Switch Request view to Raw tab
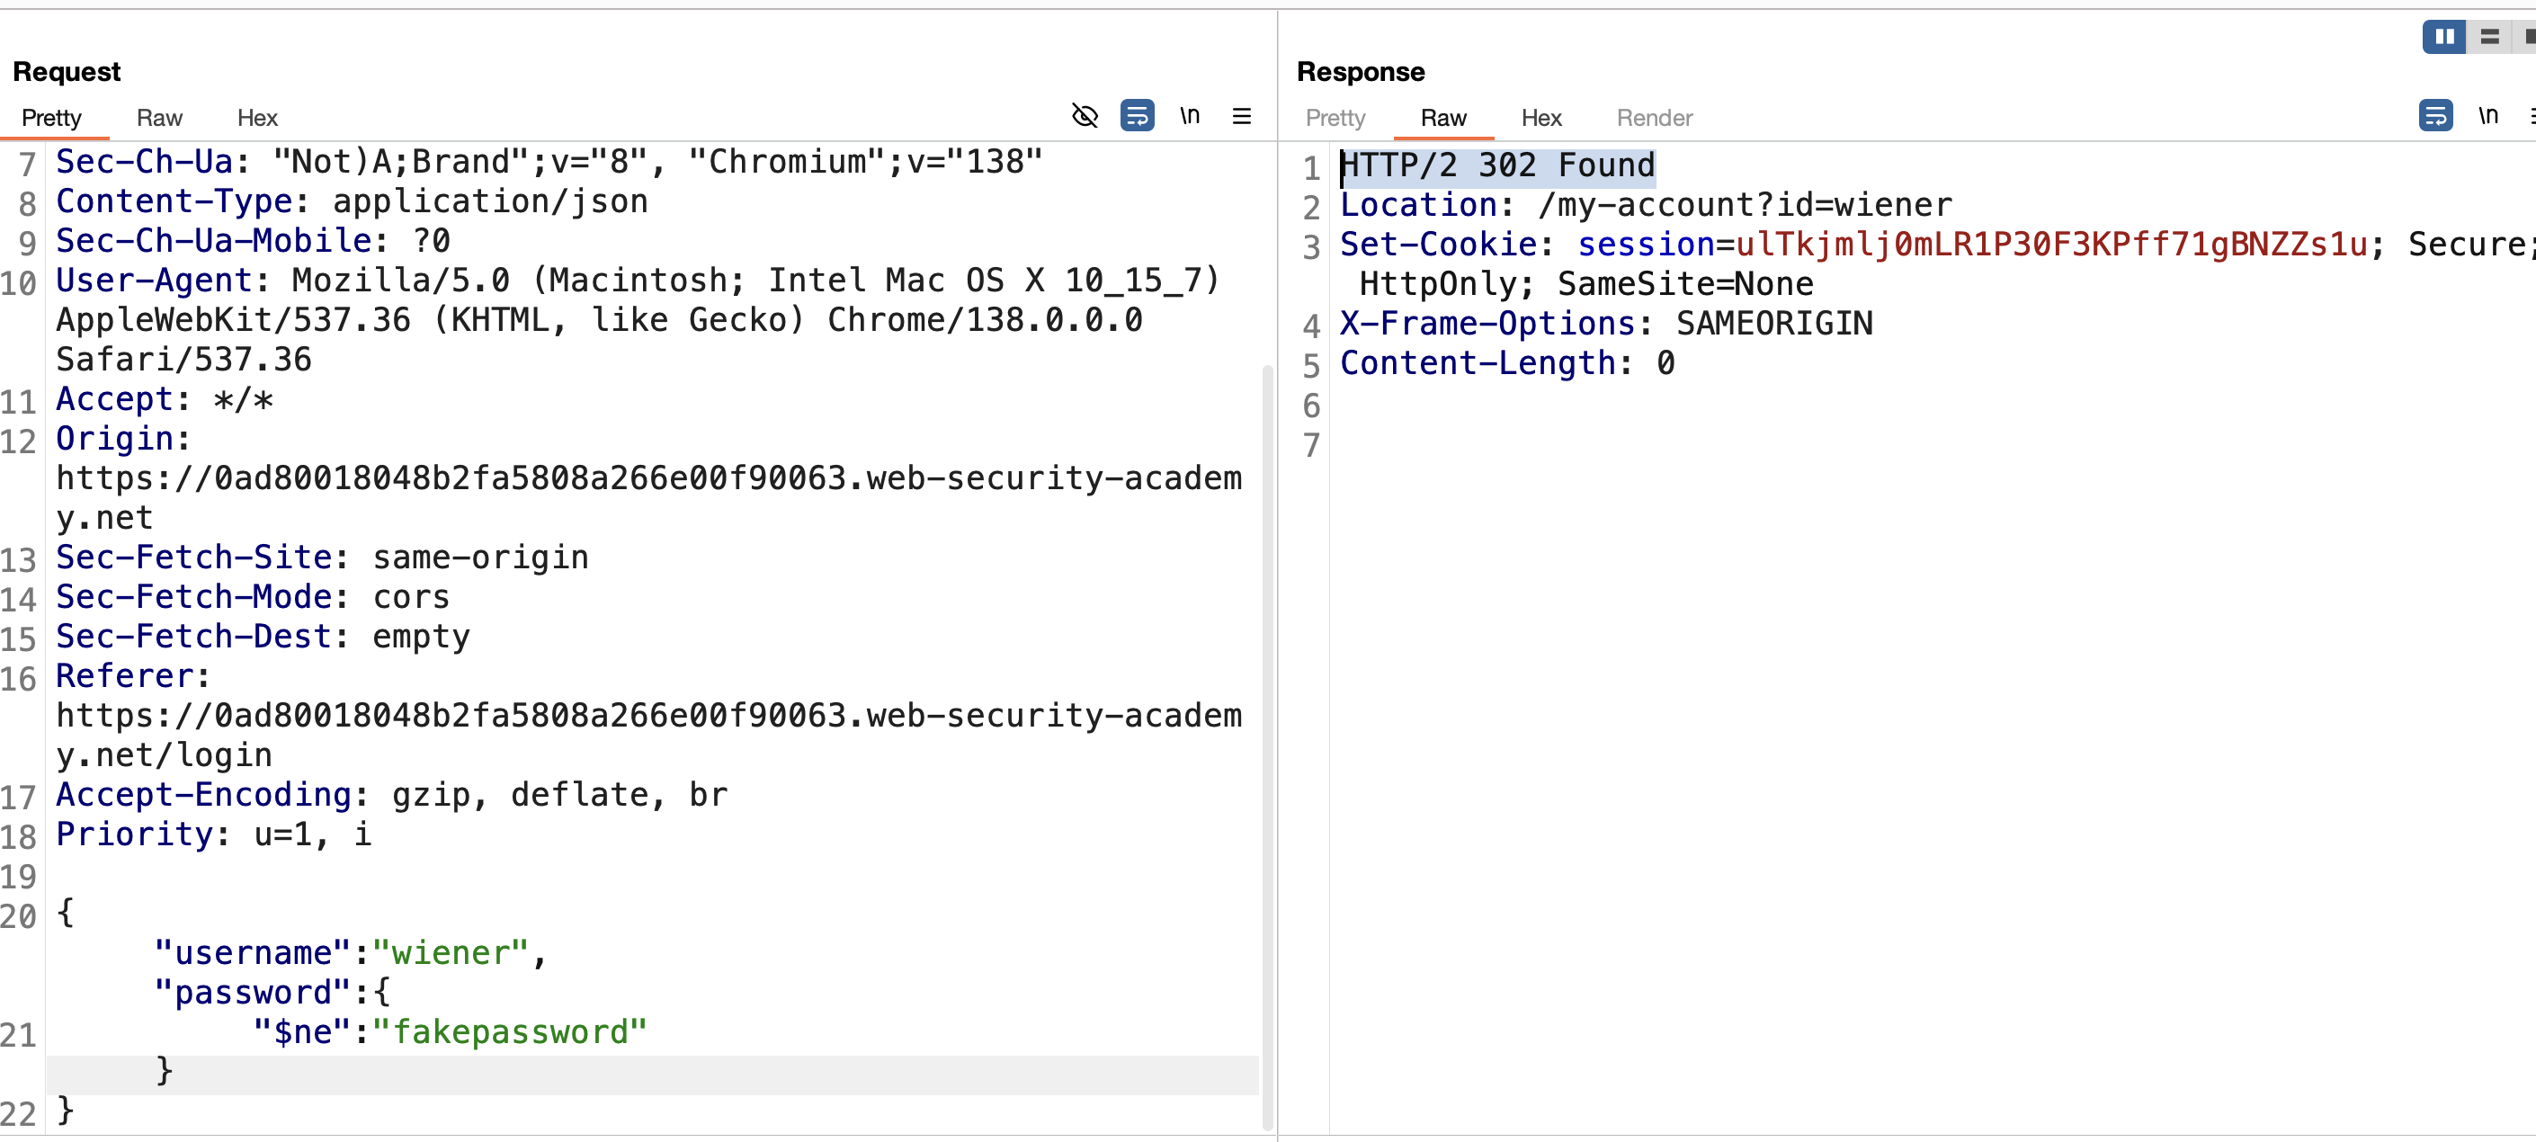The image size is (2536, 1142). tap(159, 118)
